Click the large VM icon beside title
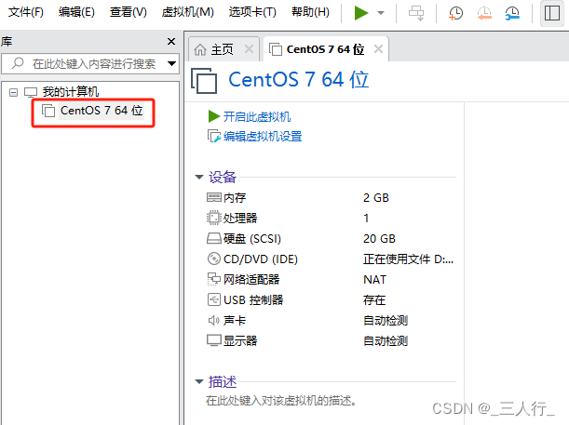Image resolution: width=569 pixels, height=425 pixels. coord(204,80)
